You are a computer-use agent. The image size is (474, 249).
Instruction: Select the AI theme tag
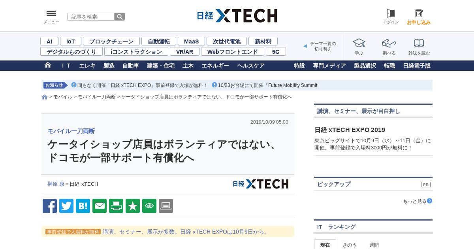(49, 41)
